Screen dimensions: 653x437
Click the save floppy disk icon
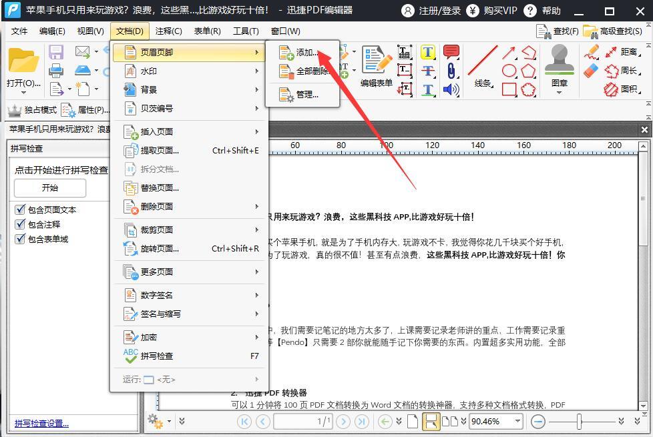56,53
